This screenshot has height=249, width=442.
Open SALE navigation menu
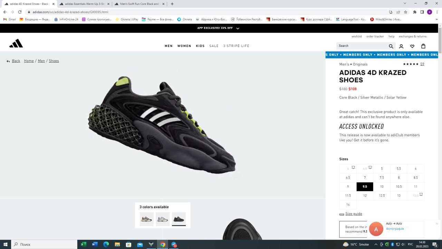[214, 46]
